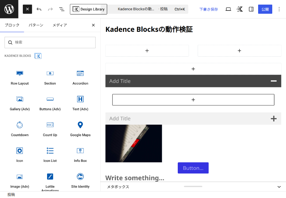Insert the Site Identity block

[80, 181]
